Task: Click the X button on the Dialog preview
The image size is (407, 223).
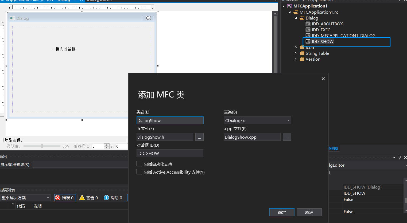Action: [148, 18]
